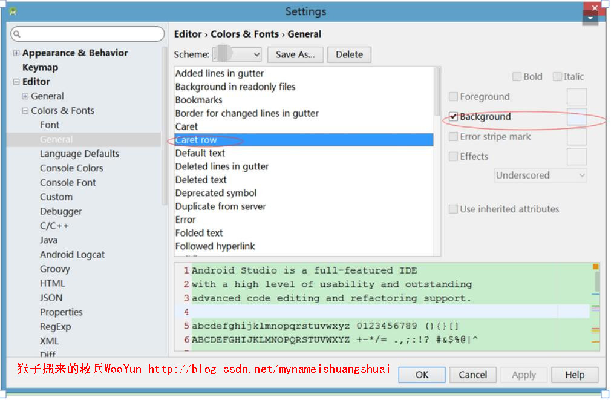Click the Delete scheme button
This screenshot has width=614, height=400.
click(x=349, y=54)
